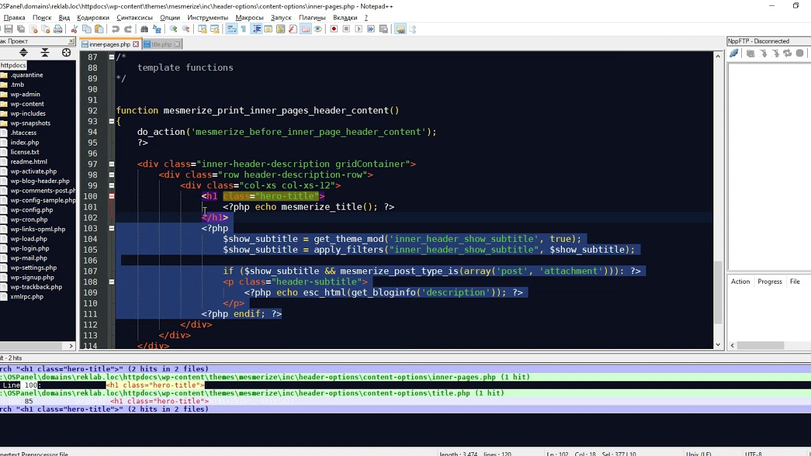Open the Кодировки menu

tap(92, 18)
